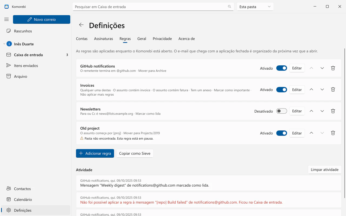The height and width of the screenshot is (216, 346).
Task: Switch to the Privacidade tab
Action: tap(162, 39)
